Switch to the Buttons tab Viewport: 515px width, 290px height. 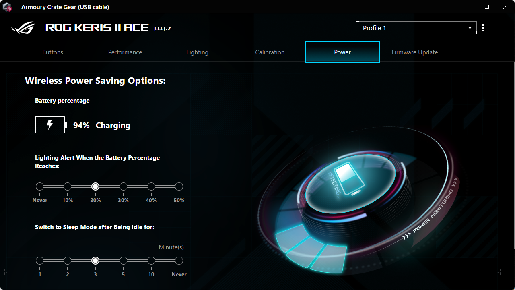tap(53, 52)
